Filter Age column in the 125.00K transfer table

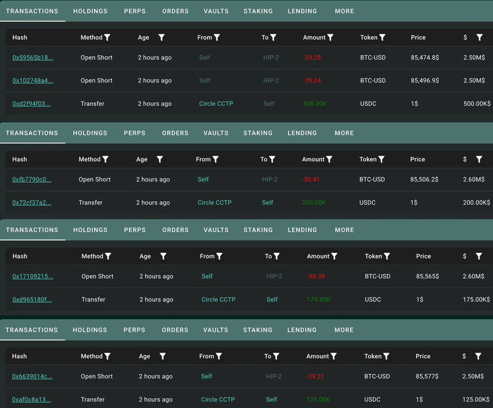163,356
